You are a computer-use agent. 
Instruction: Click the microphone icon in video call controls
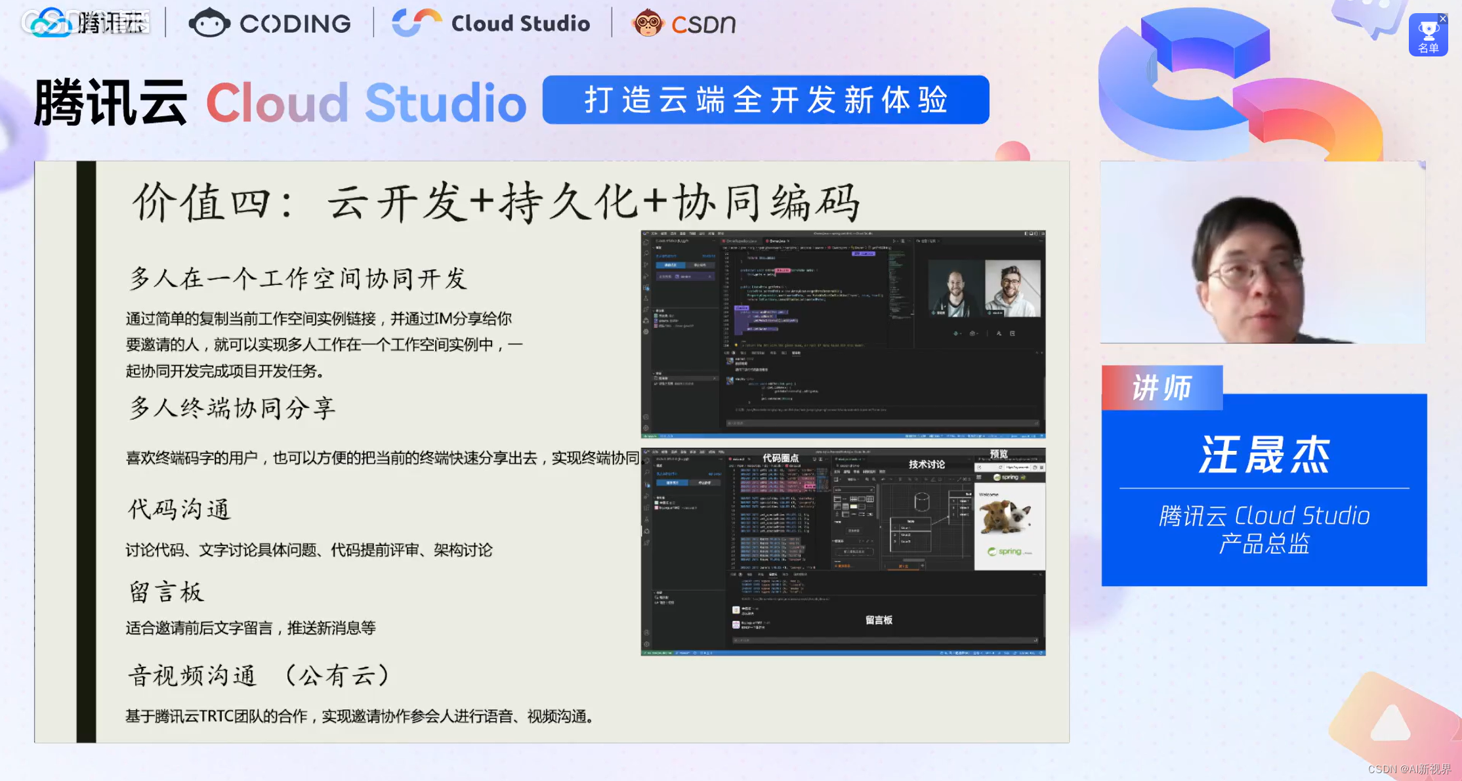coord(956,333)
